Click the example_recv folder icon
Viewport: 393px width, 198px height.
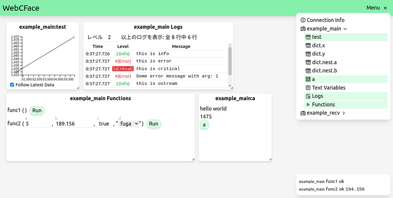pos(303,113)
